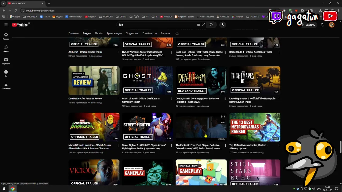Go back in Chrome
The width and height of the screenshot is (342, 192).
4,10
